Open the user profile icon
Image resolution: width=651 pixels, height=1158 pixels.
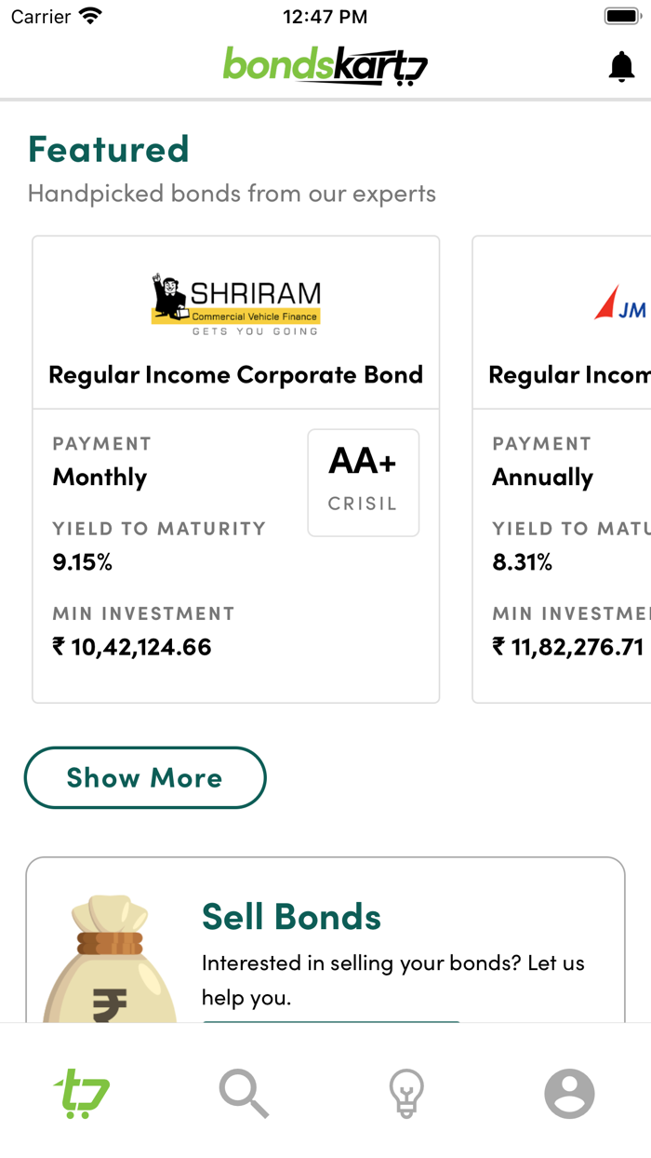[x=569, y=1093]
